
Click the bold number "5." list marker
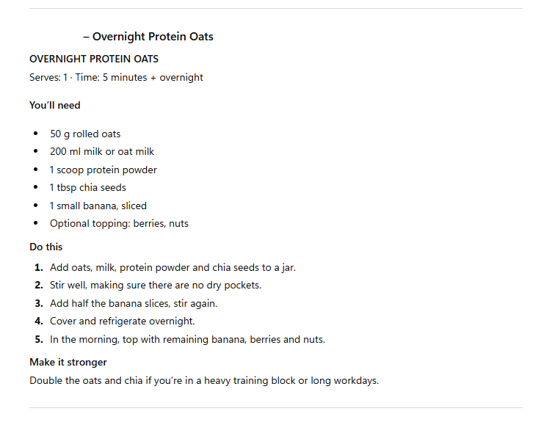(x=39, y=339)
